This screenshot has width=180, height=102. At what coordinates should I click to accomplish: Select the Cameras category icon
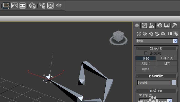(157, 34)
